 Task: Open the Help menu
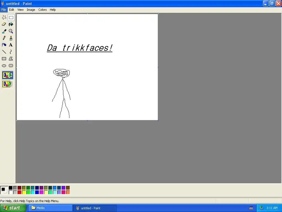(53, 10)
